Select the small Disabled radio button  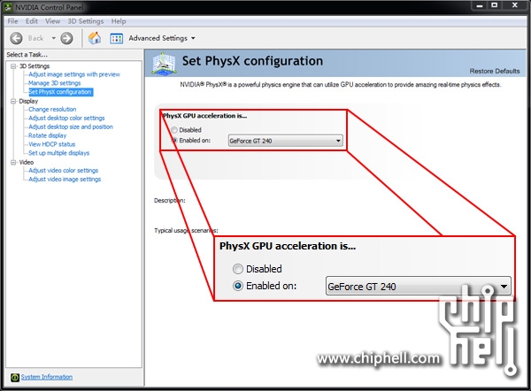coord(174,130)
